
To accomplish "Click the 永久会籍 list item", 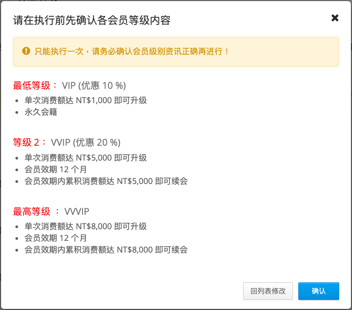I will (x=40, y=112).
